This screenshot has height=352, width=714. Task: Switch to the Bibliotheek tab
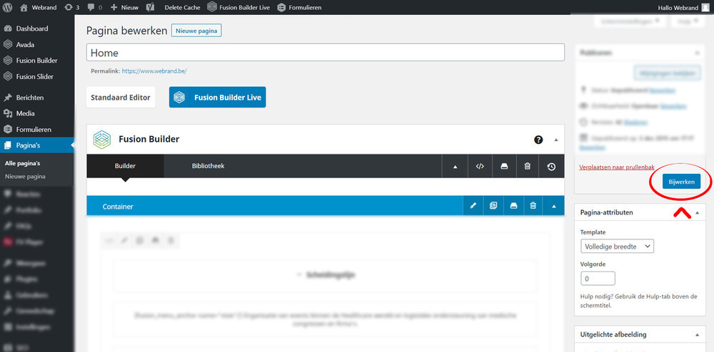208,166
